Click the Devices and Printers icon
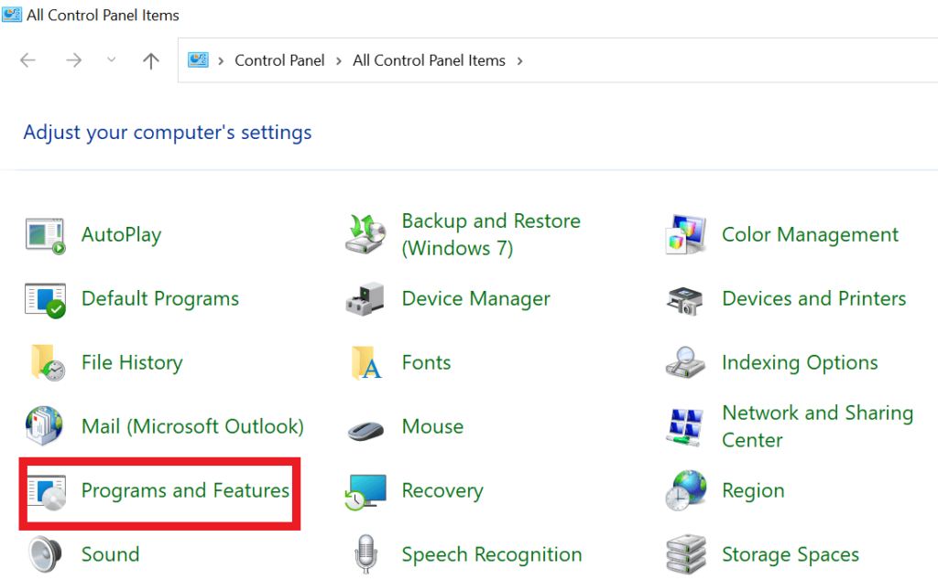The width and height of the screenshot is (938, 580). (x=686, y=299)
